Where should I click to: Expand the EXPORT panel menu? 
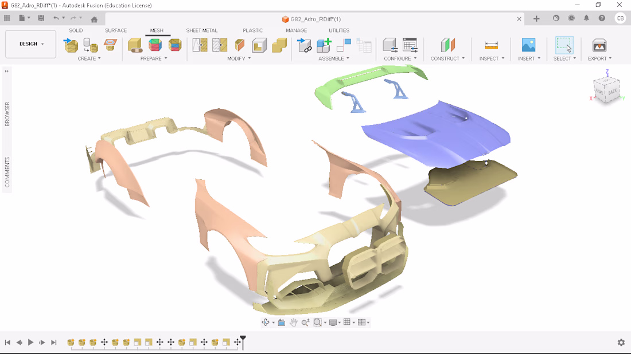(x=599, y=58)
